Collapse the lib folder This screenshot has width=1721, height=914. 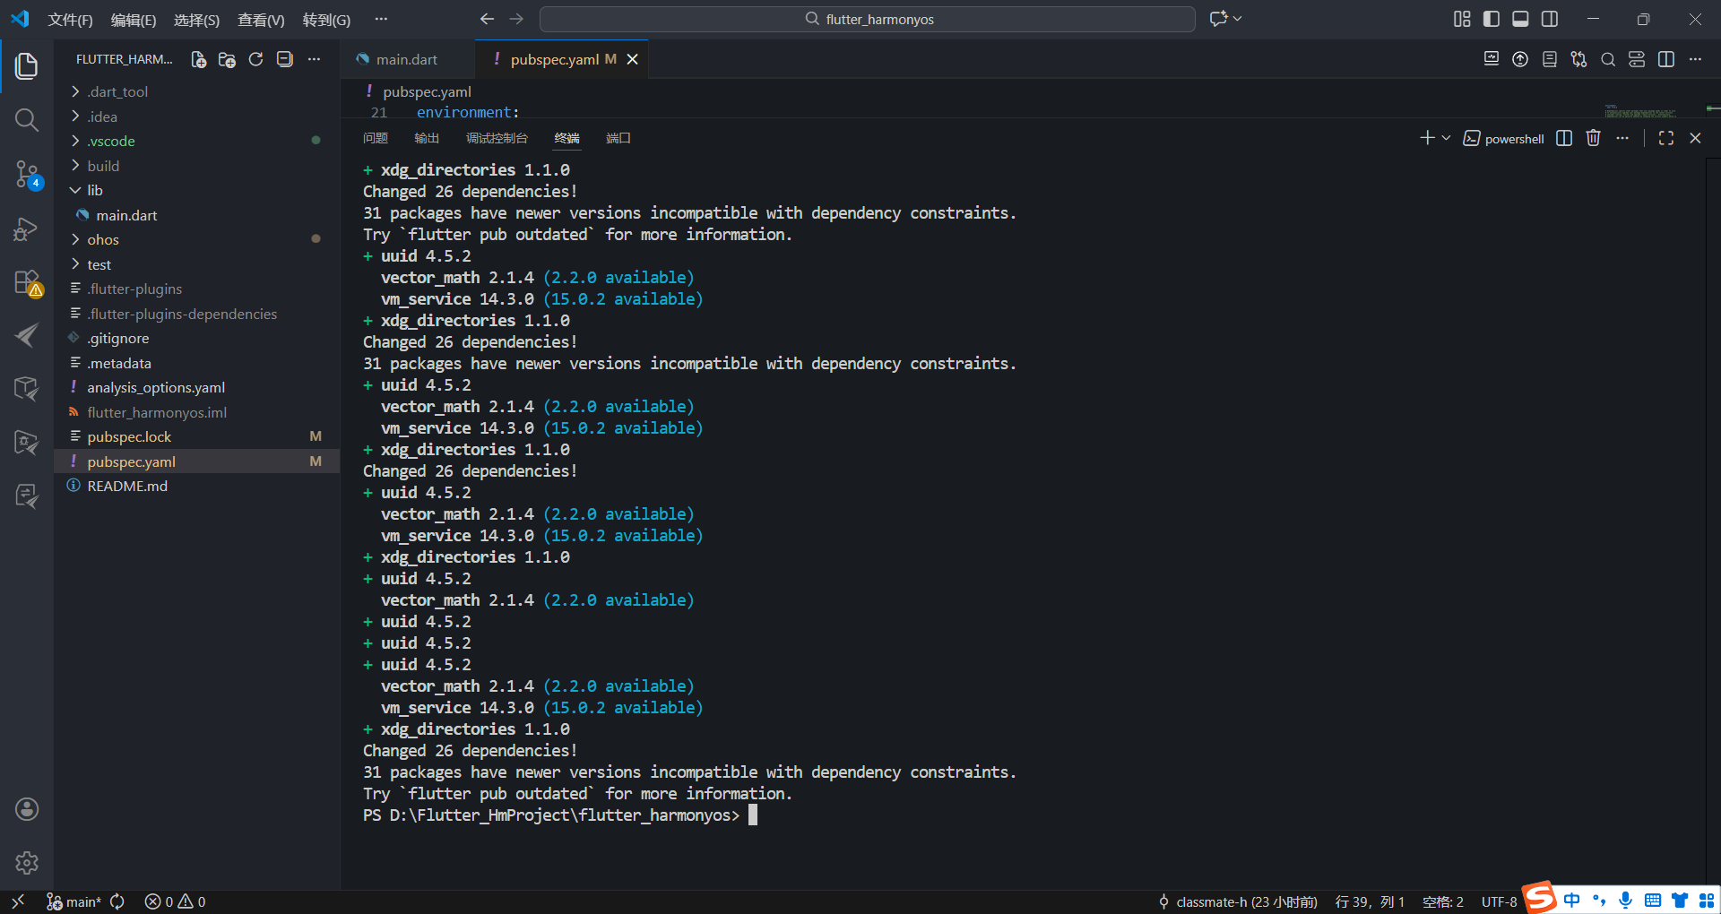[x=197, y=190]
